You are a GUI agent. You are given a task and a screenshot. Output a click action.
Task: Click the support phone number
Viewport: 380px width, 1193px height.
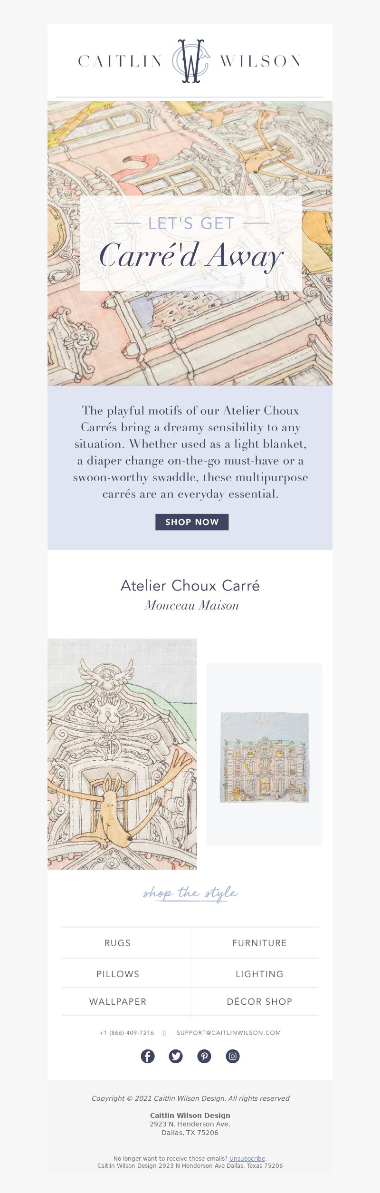126,1033
